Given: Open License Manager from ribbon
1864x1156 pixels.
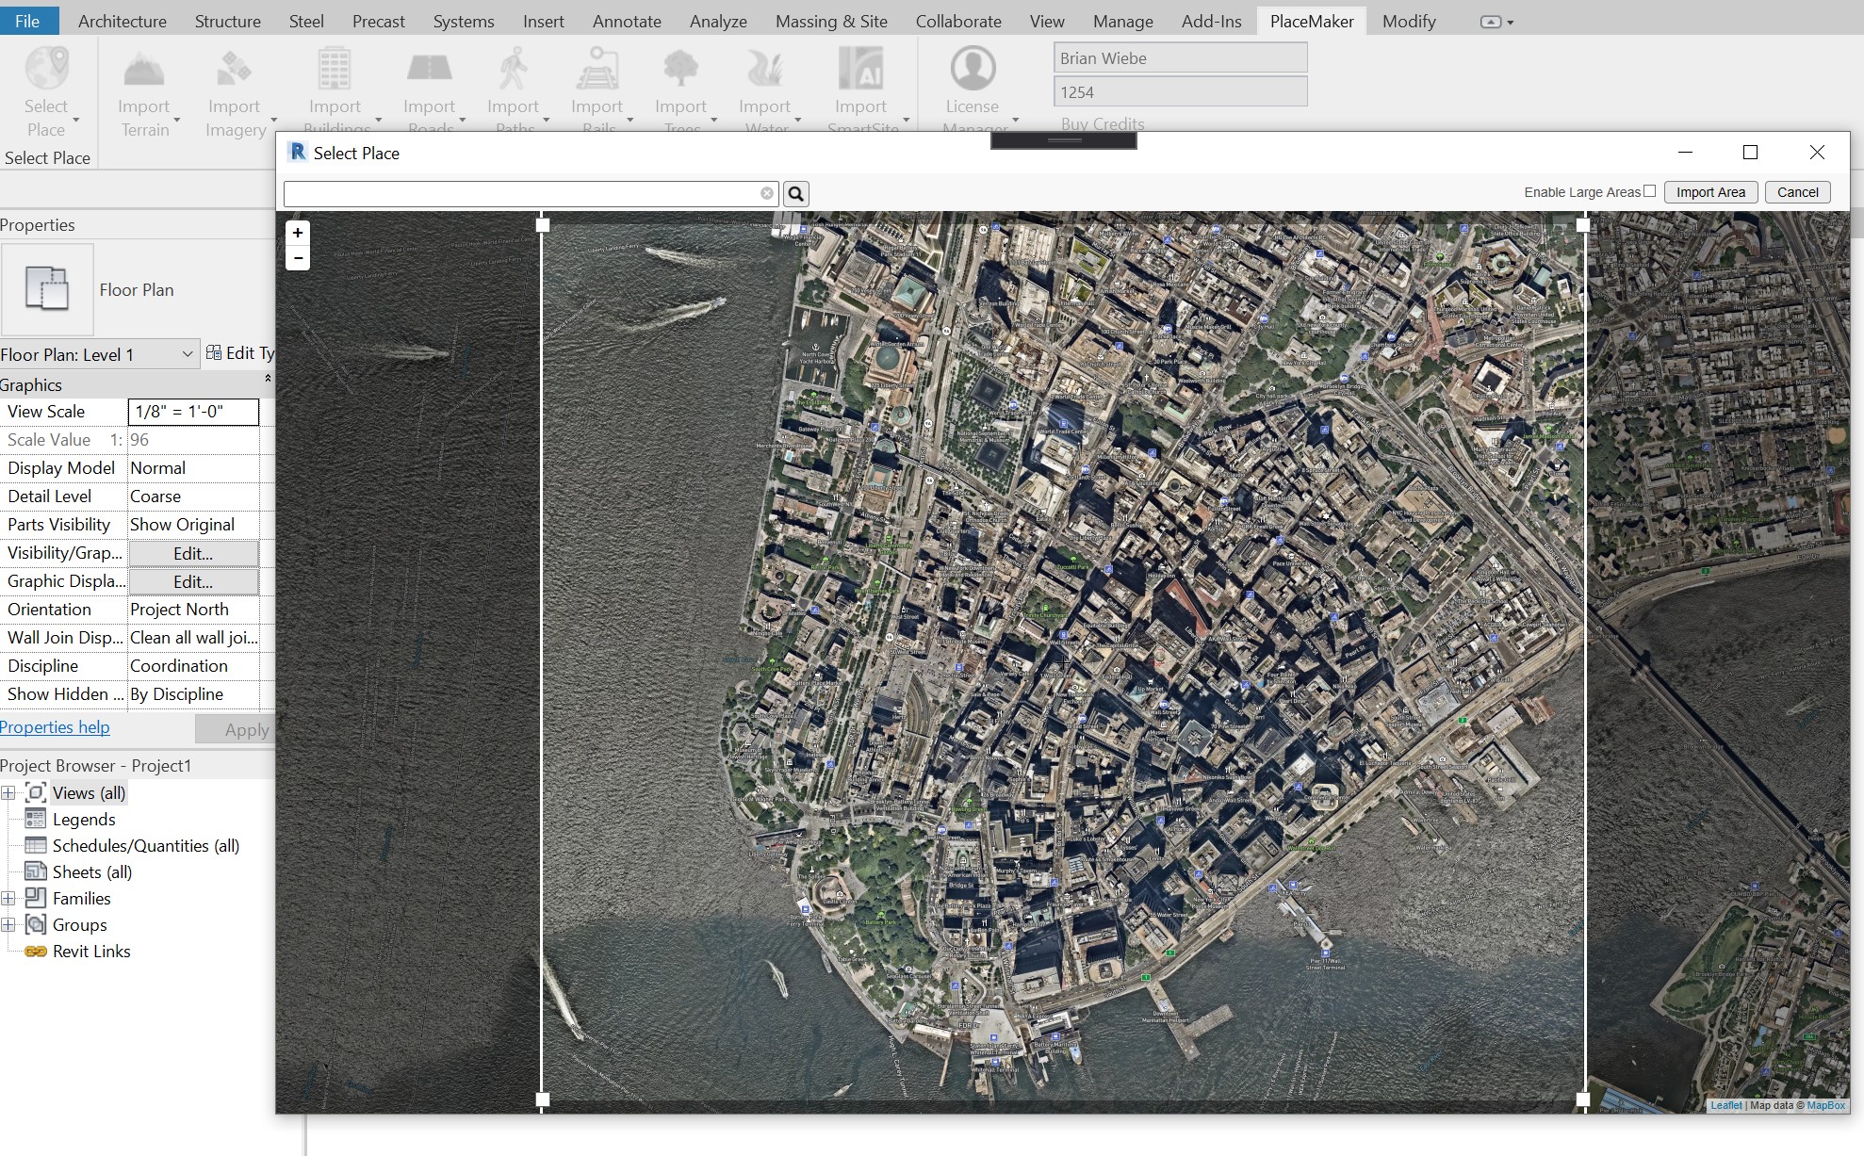Looking at the screenshot, I should coord(973,85).
